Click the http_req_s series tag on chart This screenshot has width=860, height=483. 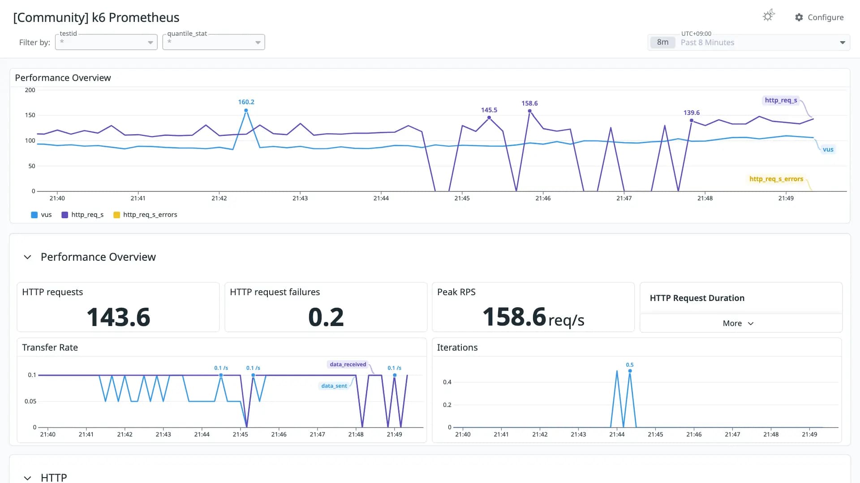click(781, 100)
